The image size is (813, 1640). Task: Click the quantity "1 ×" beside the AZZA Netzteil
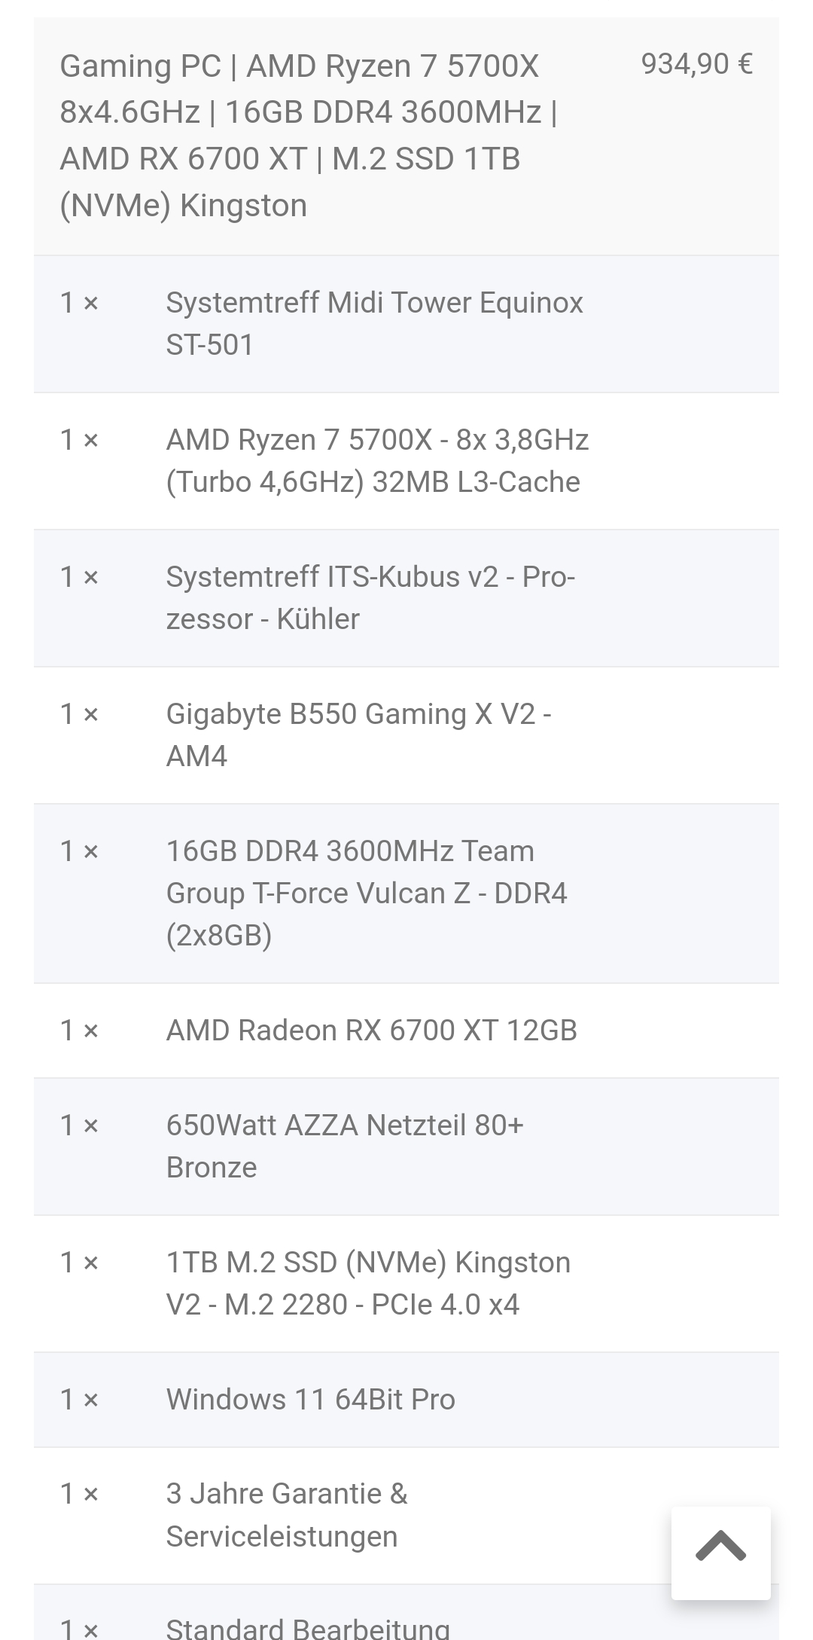[x=79, y=1125]
